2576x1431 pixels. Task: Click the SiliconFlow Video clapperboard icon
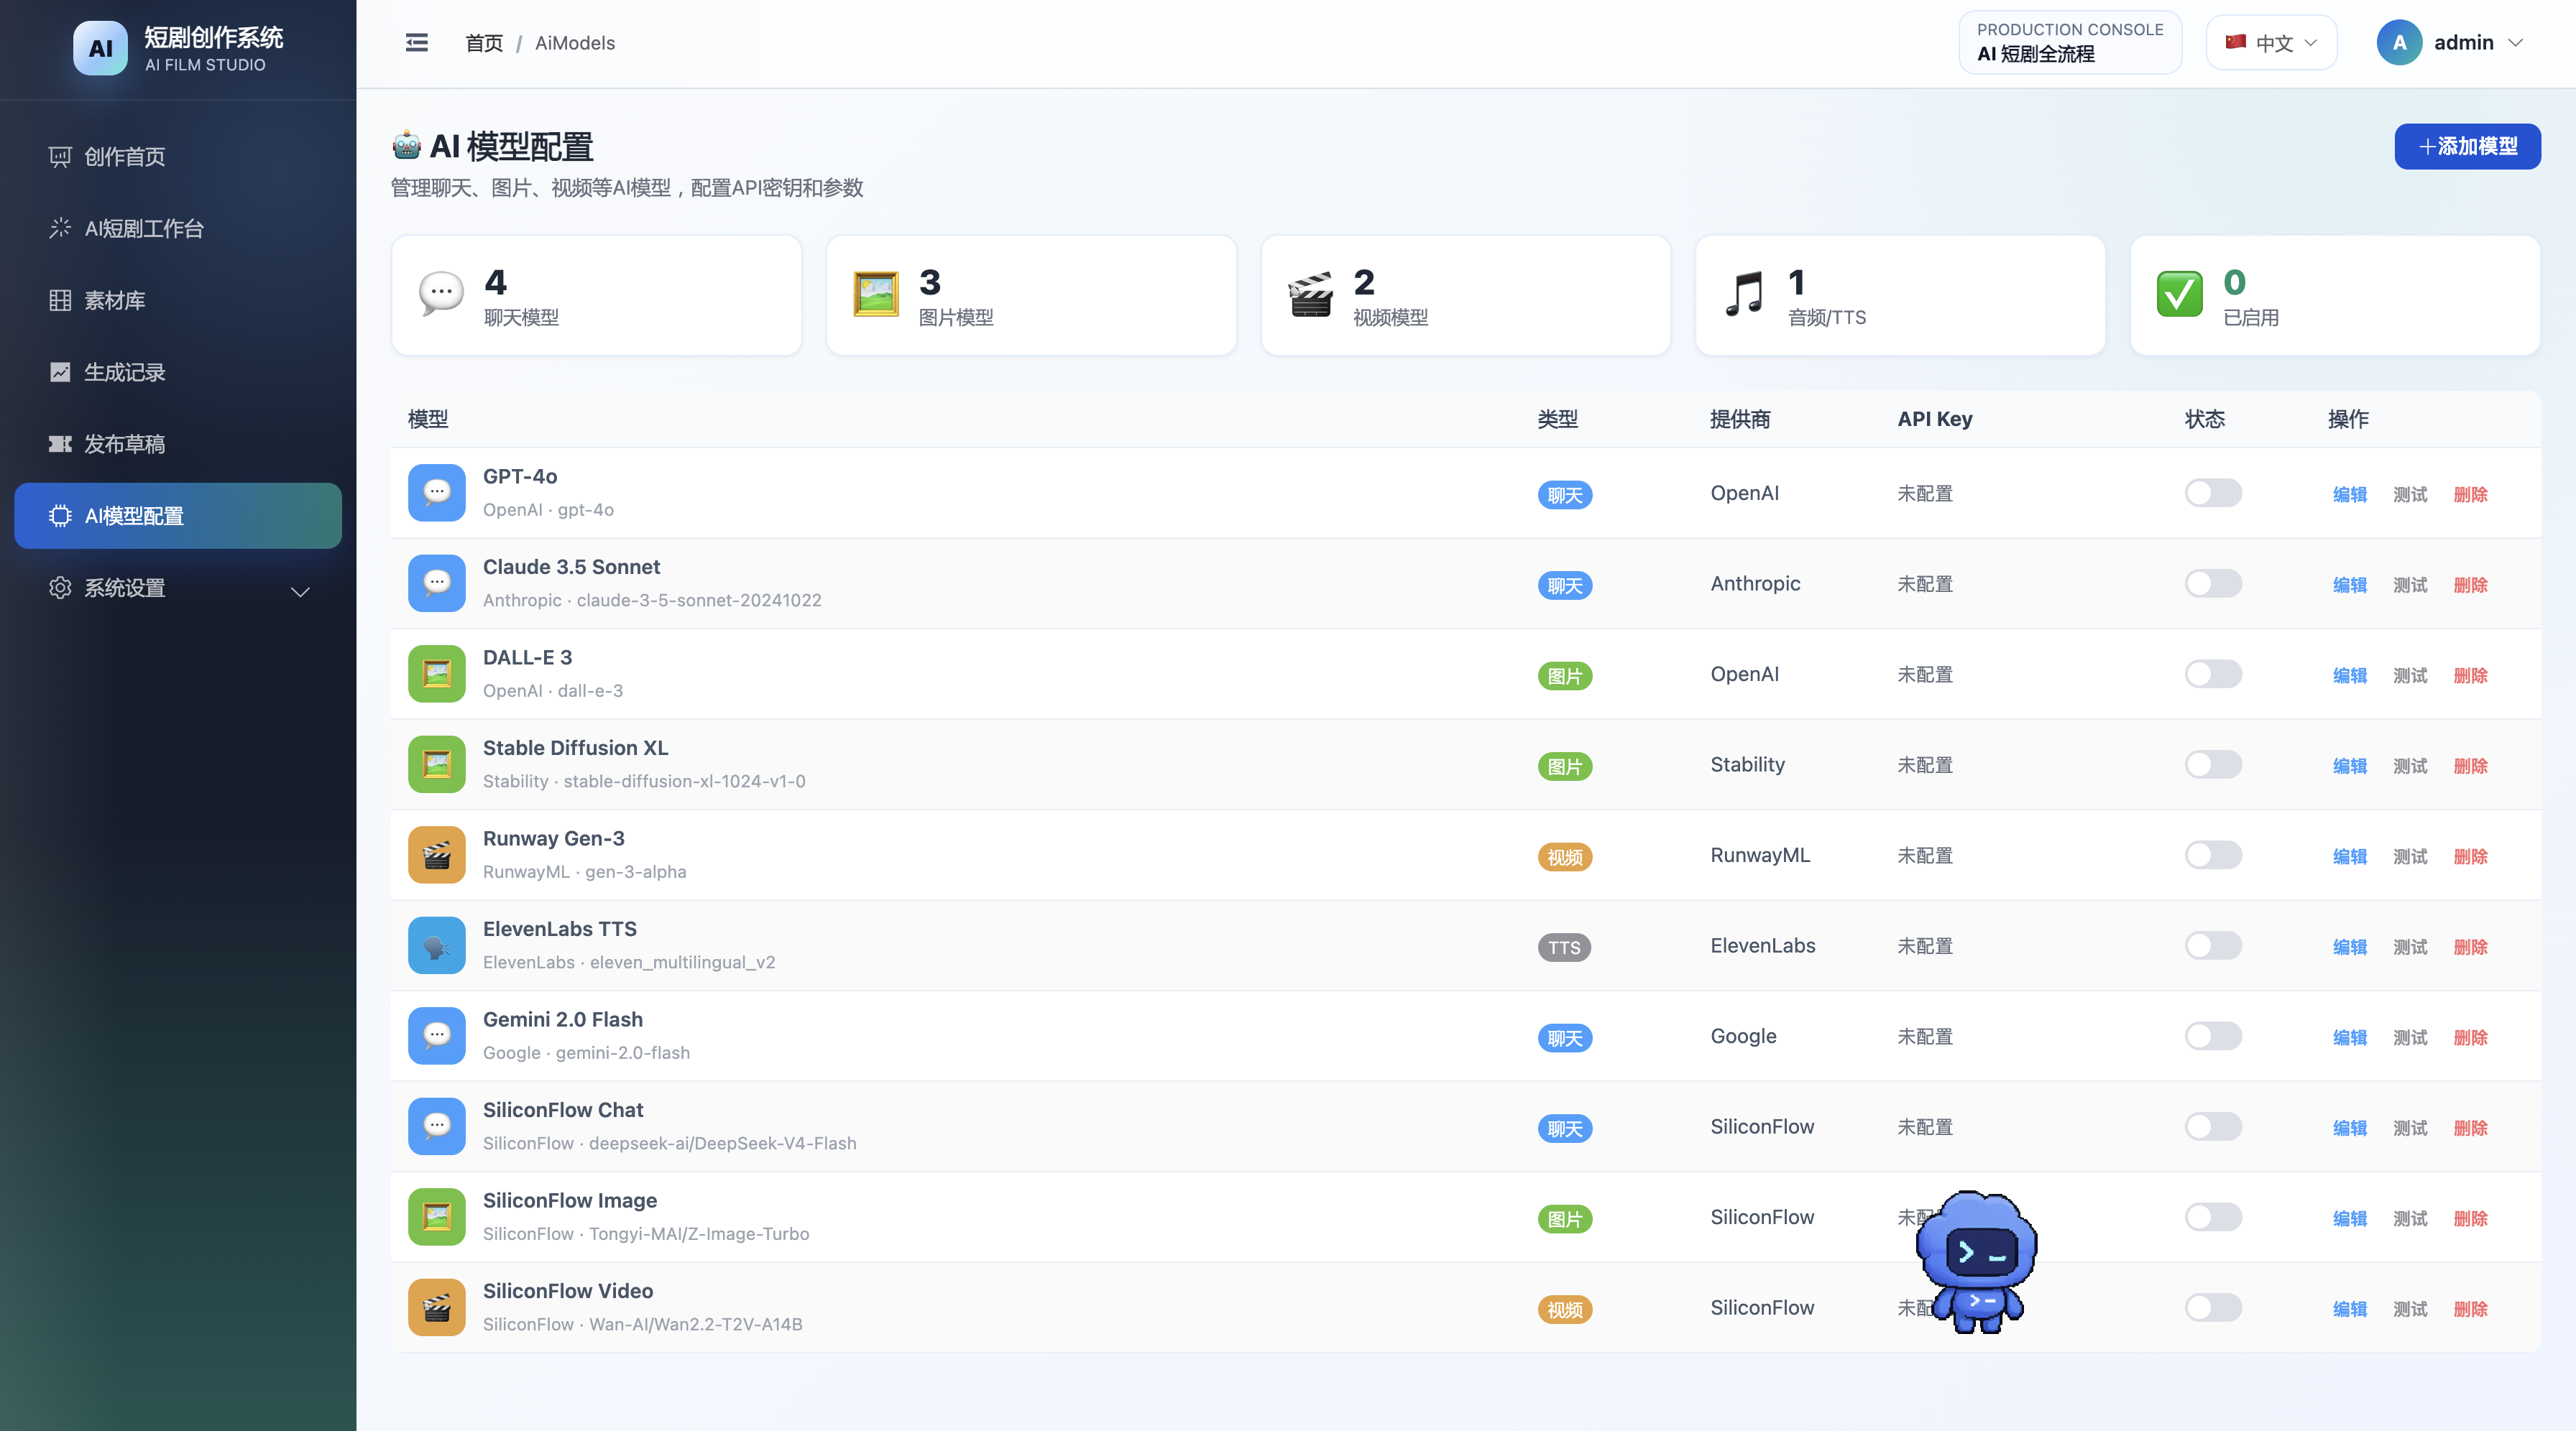[x=437, y=1307]
